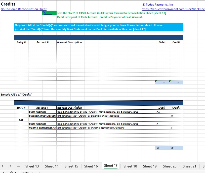Select the first table's Credit header
The height and width of the screenshot is (173, 205).
pyautogui.click(x=176, y=42)
